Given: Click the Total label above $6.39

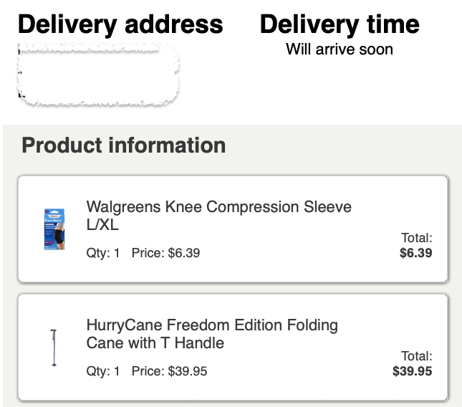Looking at the screenshot, I should point(416,238).
